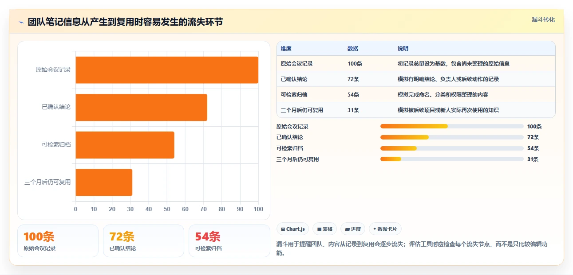573x275 pixels.
Task: Click the 72条 value beside the progress bar
Action: click(x=533, y=137)
